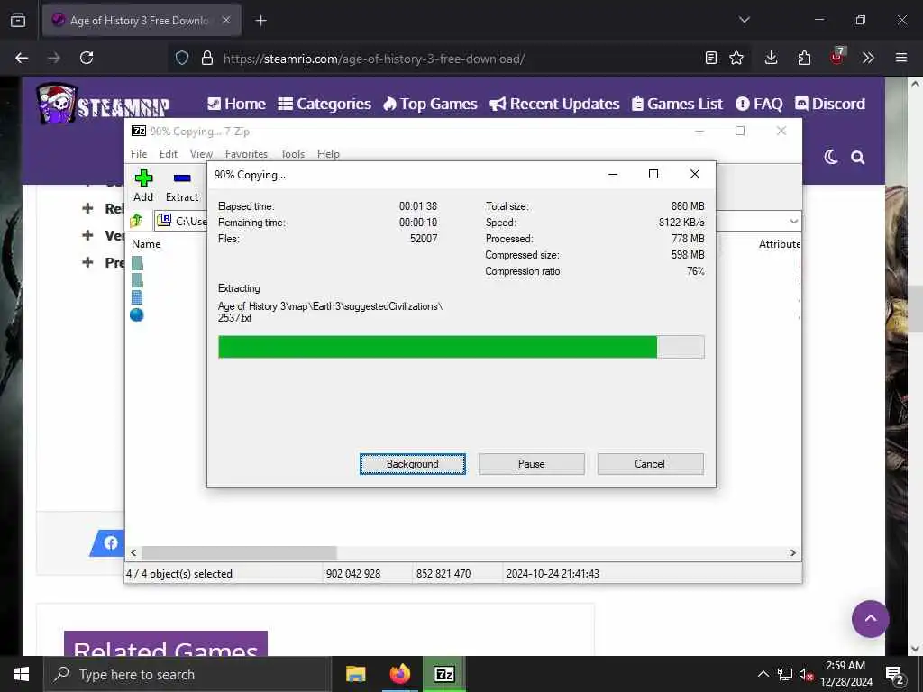Toggle Firefox reader view
The height and width of the screenshot is (692, 923).
711,58
